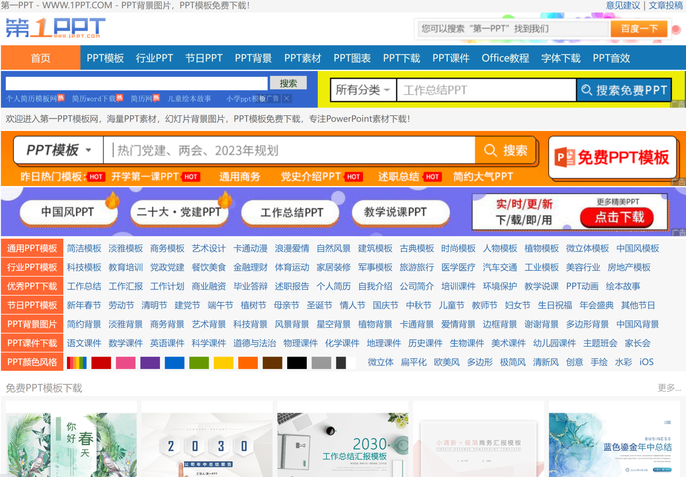
Task: Open the 工作总结 link under 优秀PPT下载
Action: 84,286
